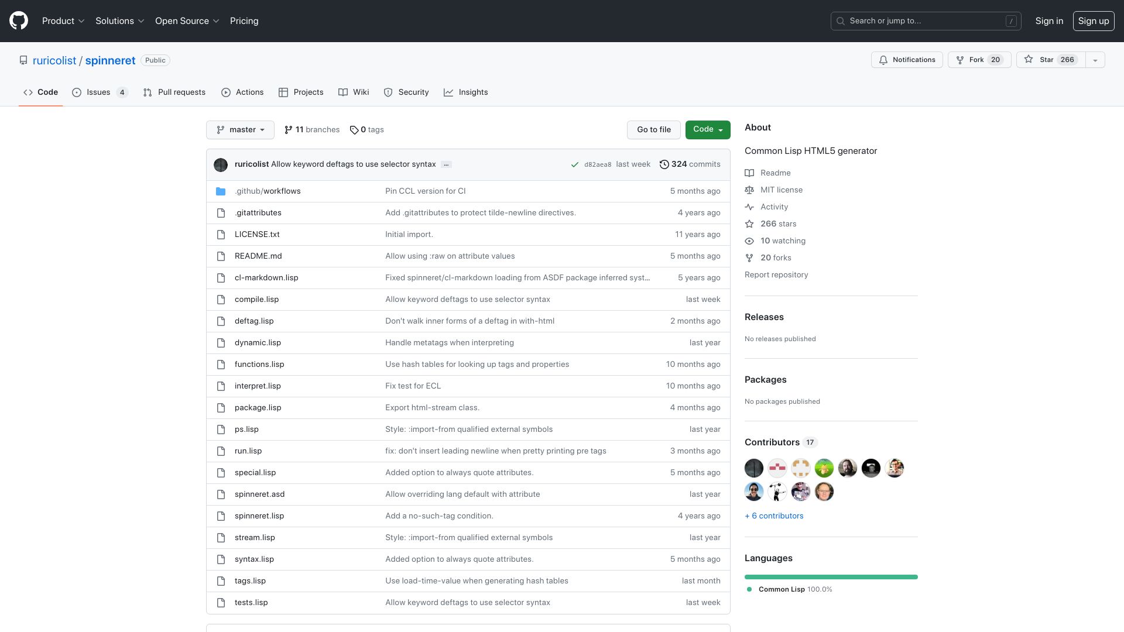Open the Security tab
Screen dimensions: 1124x632
tap(406, 92)
